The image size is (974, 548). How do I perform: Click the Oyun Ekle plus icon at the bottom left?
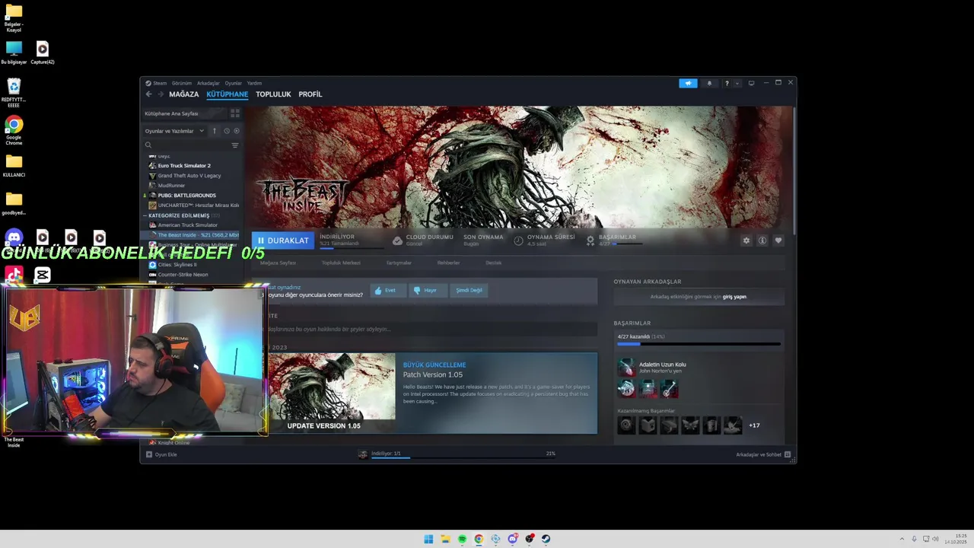(x=149, y=454)
